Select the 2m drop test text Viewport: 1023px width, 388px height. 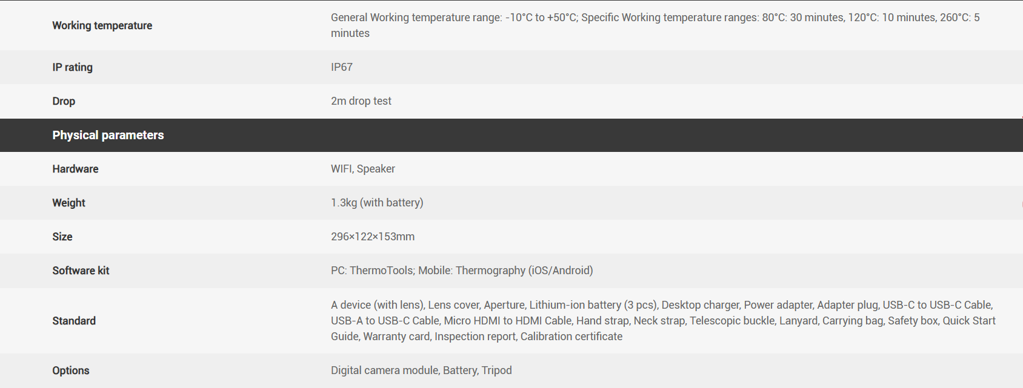coord(361,101)
